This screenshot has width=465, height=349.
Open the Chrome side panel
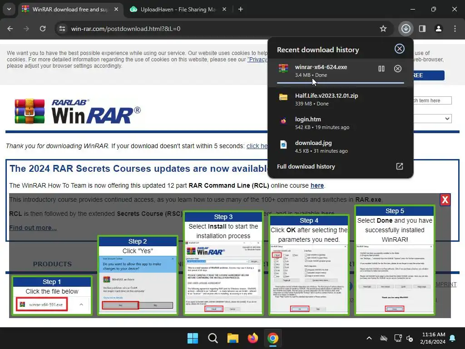422,29
